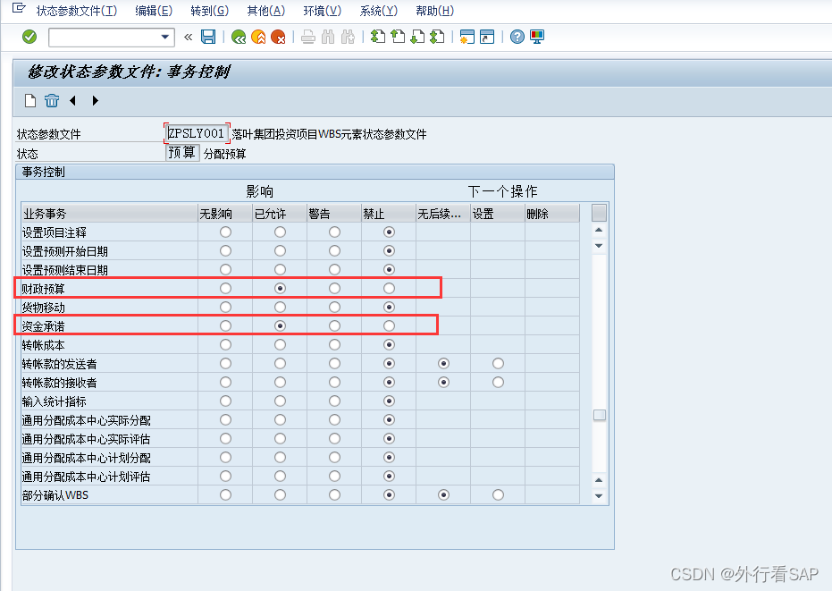Select 警告 for 资金承诺

click(x=334, y=325)
